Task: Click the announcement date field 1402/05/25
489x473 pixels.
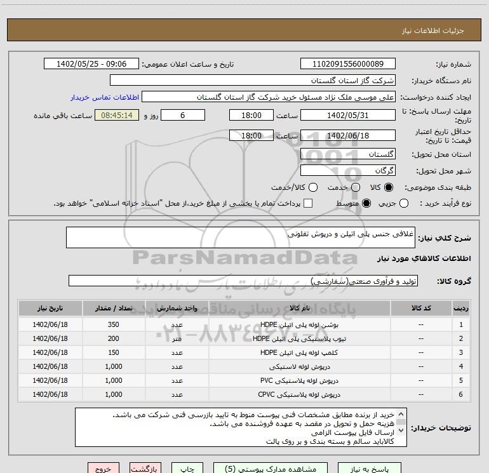Action: [x=91, y=63]
